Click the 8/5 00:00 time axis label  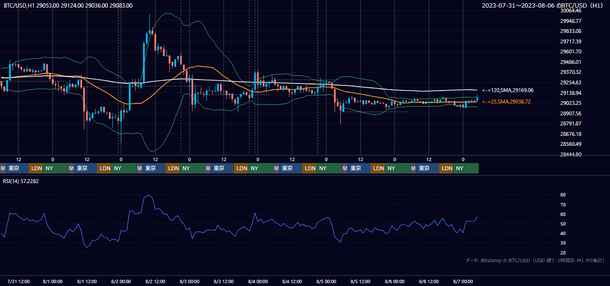pyautogui.click(x=326, y=281)
